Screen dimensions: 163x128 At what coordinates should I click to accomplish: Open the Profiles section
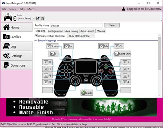pos(17,37)
